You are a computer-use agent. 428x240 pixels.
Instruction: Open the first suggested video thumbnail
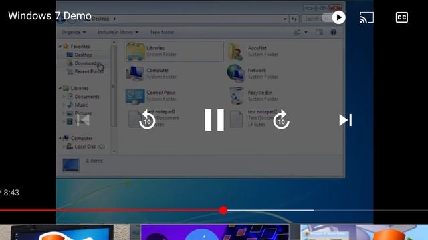[65, 232]
